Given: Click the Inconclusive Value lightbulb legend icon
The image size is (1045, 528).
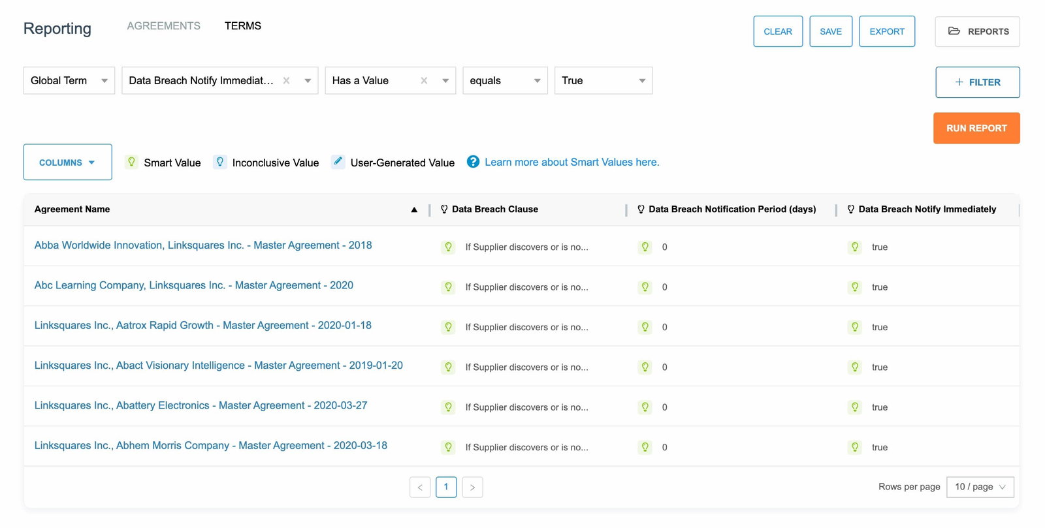Looking at the screenshot, I should [x=220, y=162].
